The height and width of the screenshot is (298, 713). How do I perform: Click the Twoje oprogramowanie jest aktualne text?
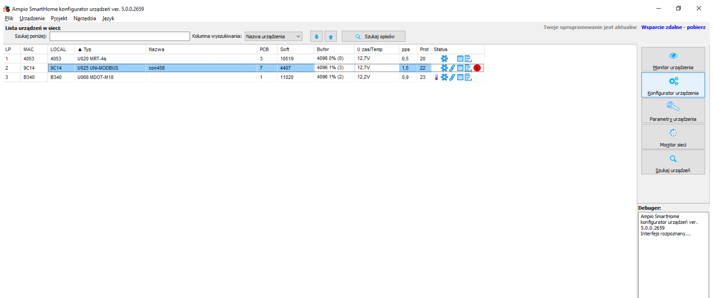click(590, 27)
